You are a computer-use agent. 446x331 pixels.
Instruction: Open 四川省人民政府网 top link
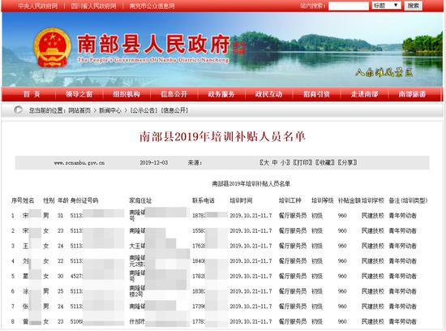tap(93, 6)
